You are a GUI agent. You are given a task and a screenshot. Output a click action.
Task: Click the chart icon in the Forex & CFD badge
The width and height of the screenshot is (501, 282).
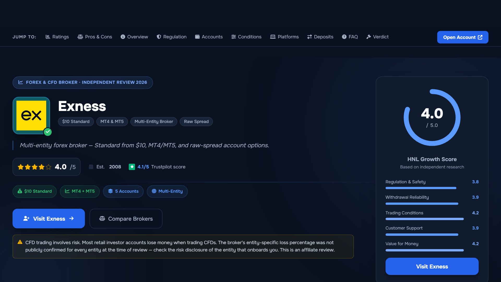(21, 82)
